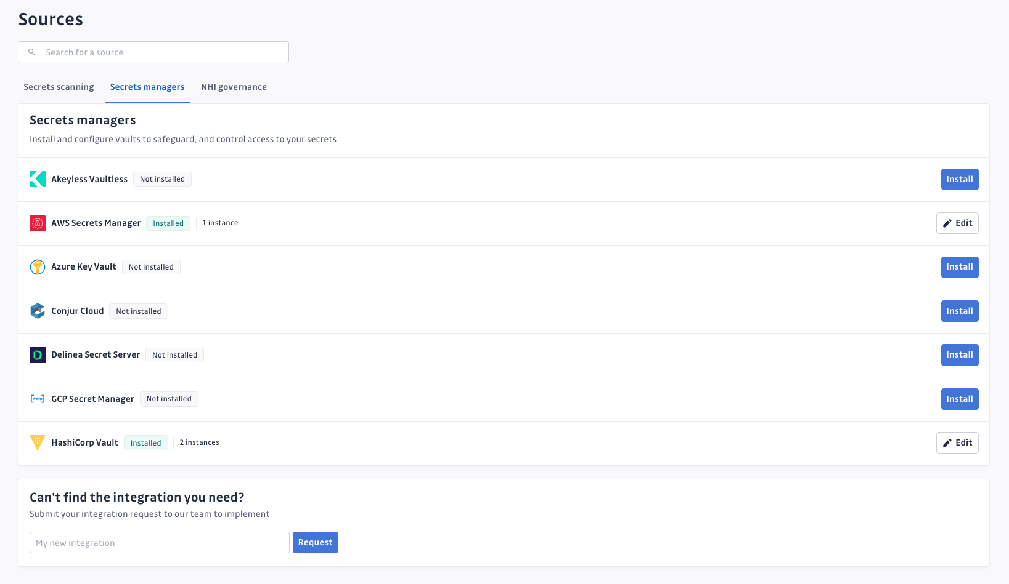Click the '2 instances' text for HashiCorp

(x=200, y=442)
